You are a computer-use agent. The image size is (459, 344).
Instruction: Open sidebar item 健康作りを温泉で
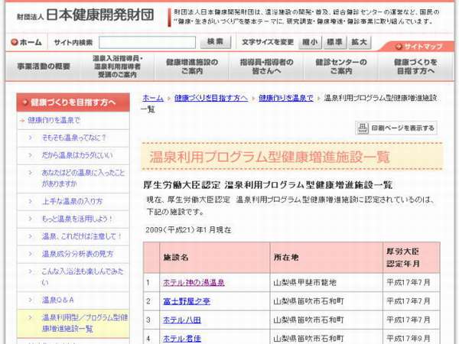54,120
